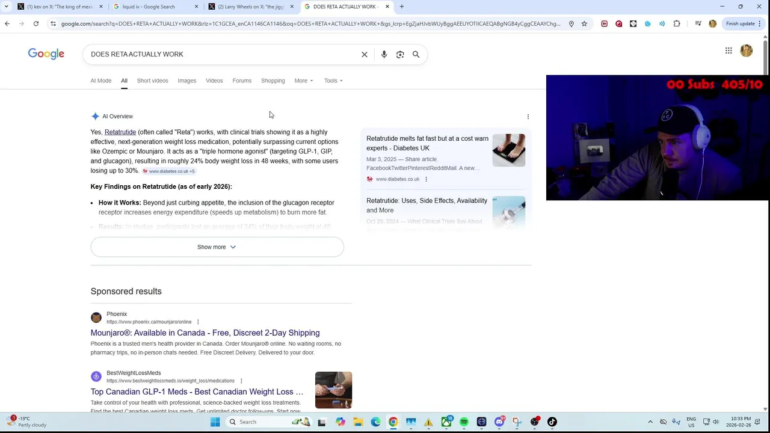Open Discord from the taskbar
Viewport: 770px width, 433px height.
499,422
